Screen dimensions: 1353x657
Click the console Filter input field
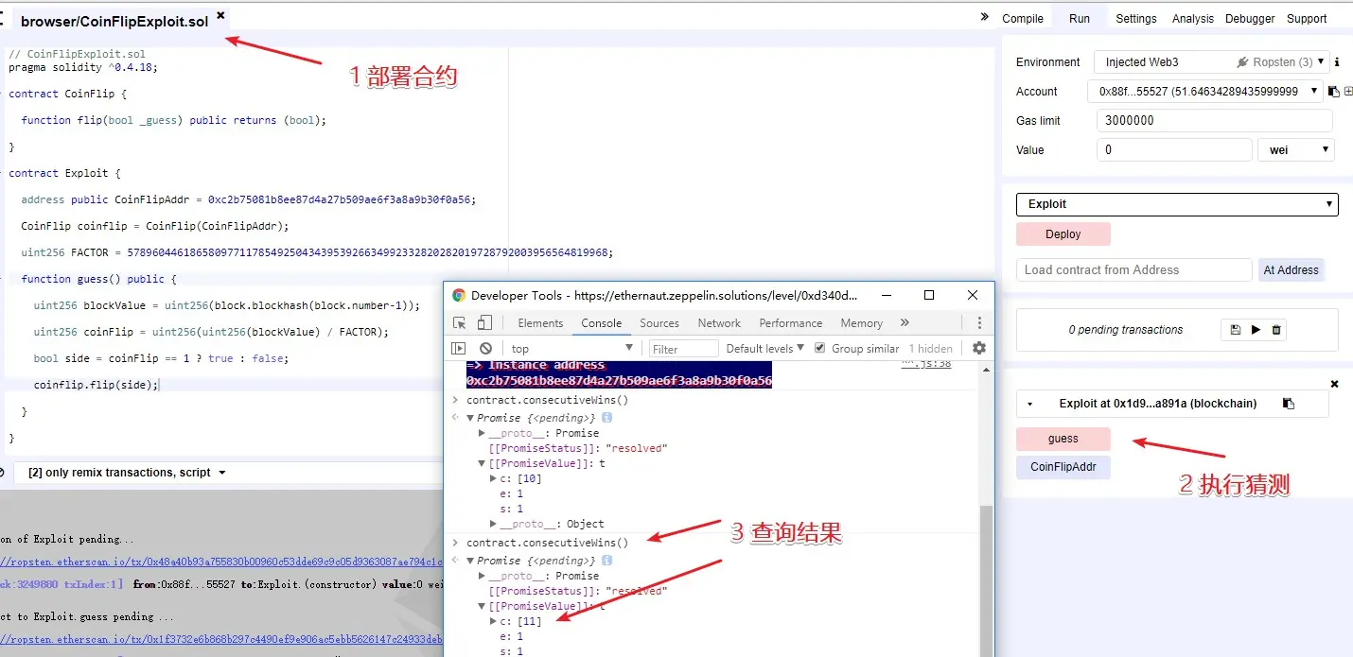(x=683, y=349)
